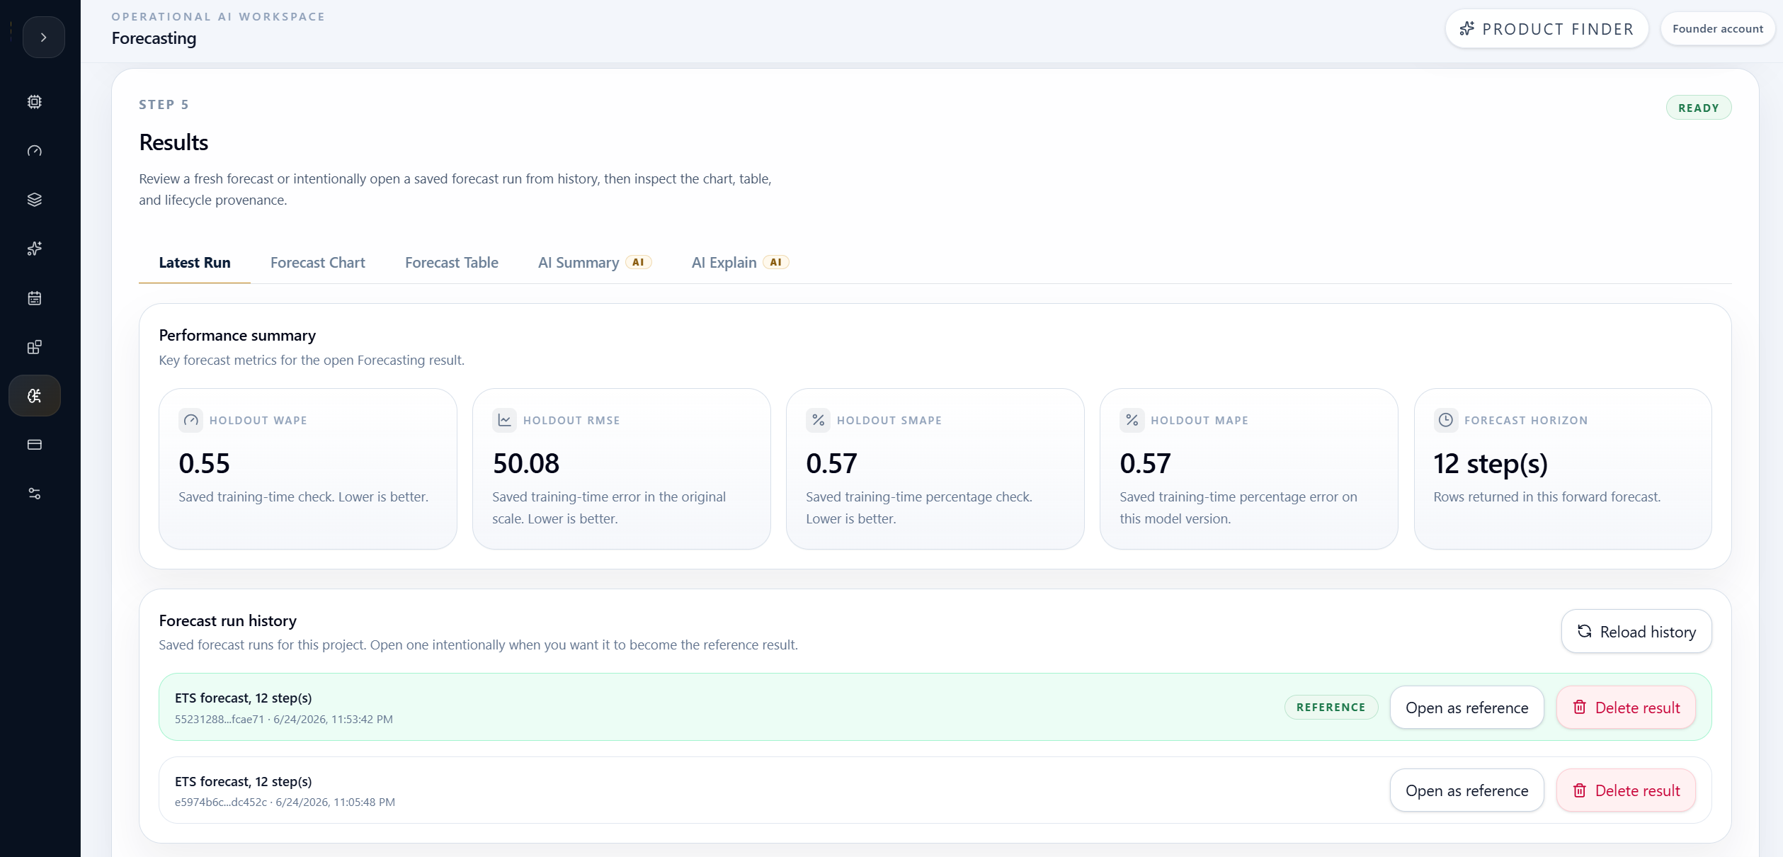Image resolution: width=1783 pixels, height=857 pixels.
Task: Switch to the Latest Run tab
Action: [x=195, y=263]
